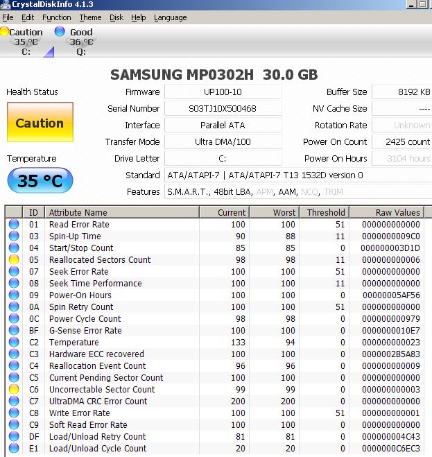This screenshot has width=432, height=457.
Task: Click the ID column header
Action: (x=33, y=212)
